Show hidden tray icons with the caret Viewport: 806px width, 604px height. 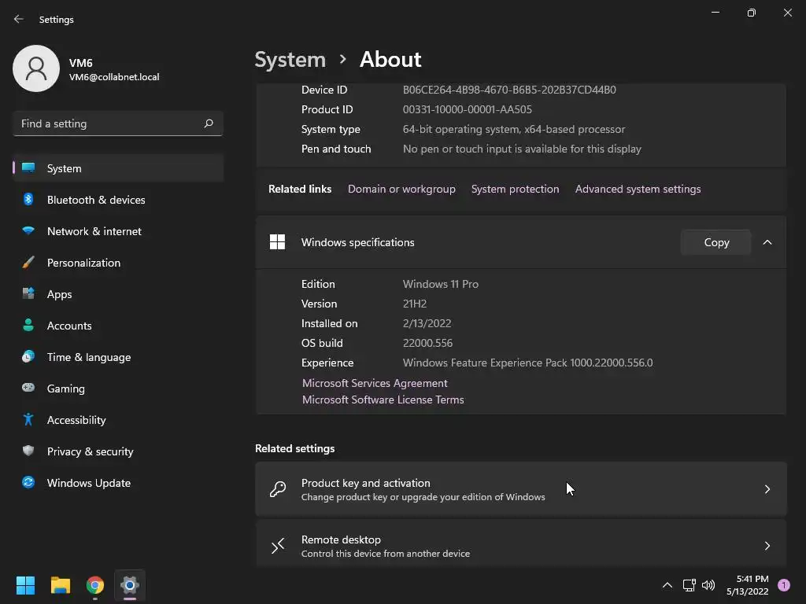pos(667,585)
